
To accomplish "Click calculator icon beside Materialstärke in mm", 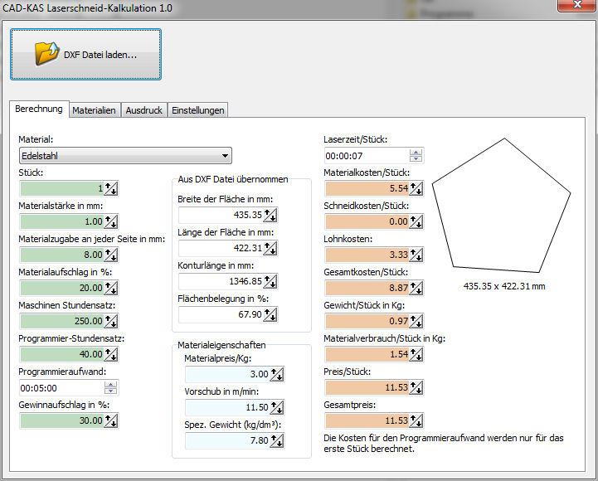I will point(111,221).
